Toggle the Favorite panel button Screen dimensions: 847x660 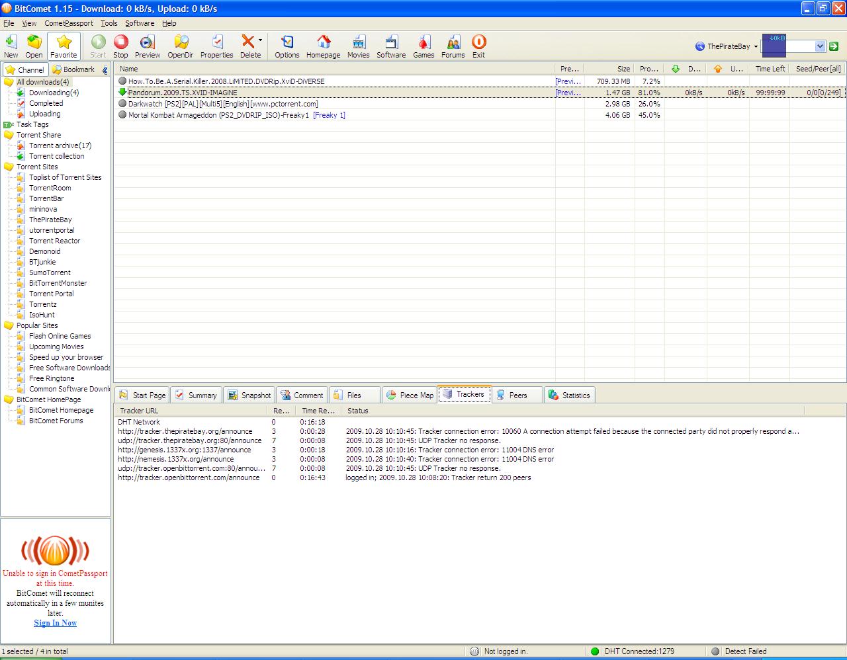pyautogui.click(x=64, y=46)
